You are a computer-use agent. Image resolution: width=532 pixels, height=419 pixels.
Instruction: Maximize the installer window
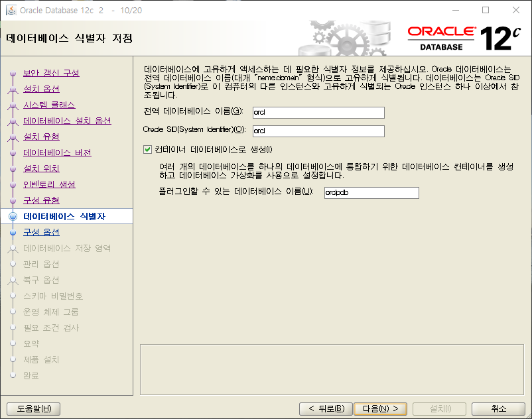pos(486,10)
